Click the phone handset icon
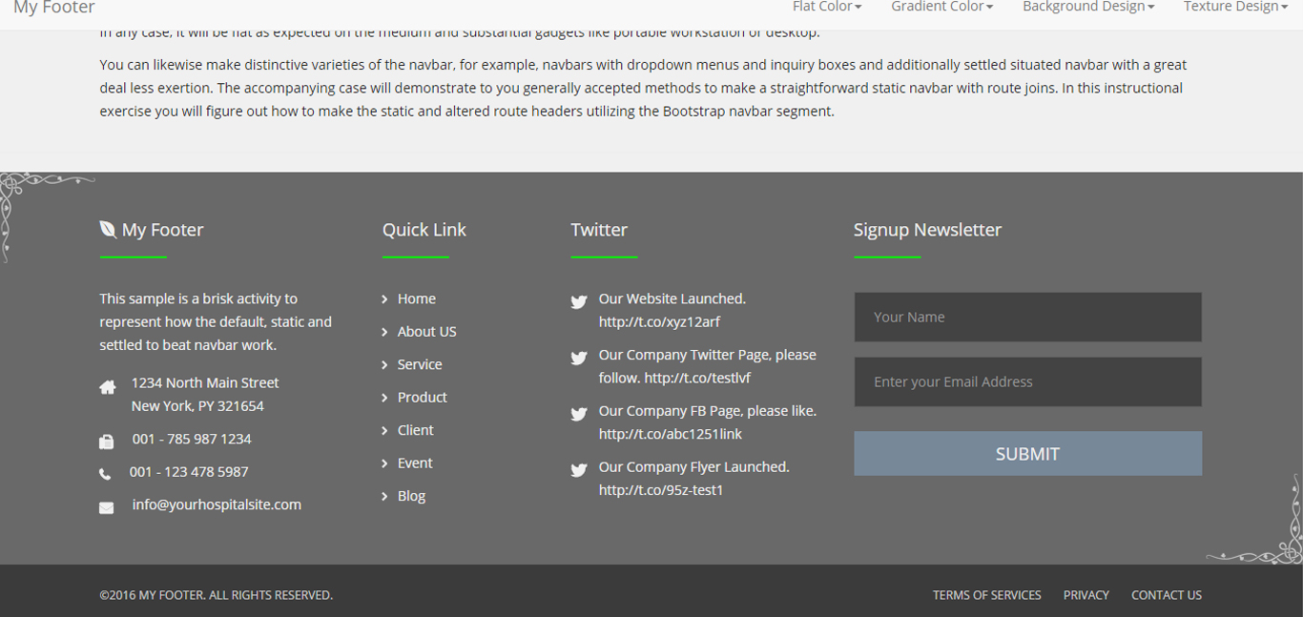 click(x=105, y=473)
